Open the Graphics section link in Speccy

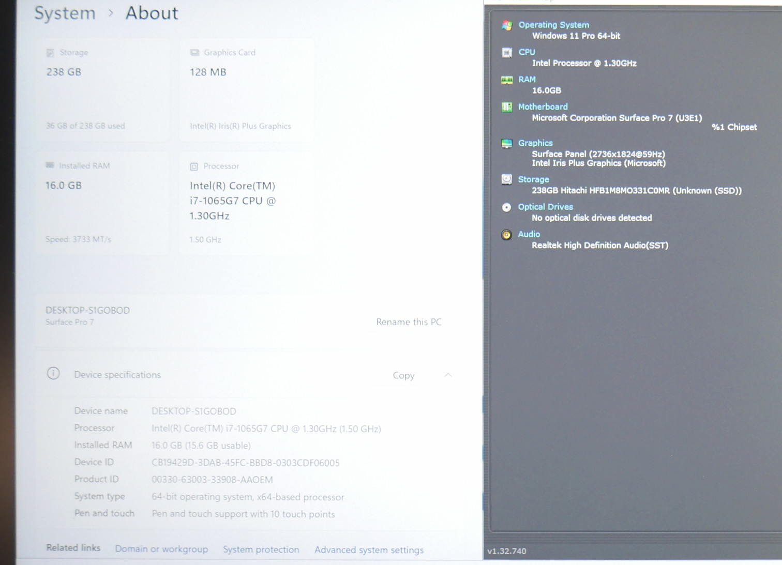tap(535, 143)
